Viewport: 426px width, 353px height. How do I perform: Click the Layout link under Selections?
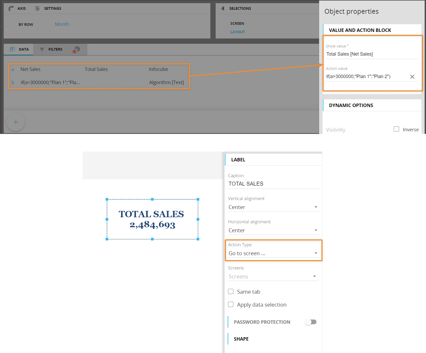(x=238, y=32)
